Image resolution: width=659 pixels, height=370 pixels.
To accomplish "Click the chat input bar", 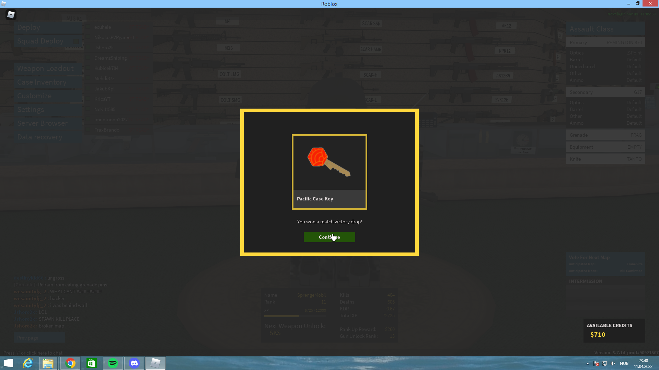I will pyautogui.click(x=33, y=353).
